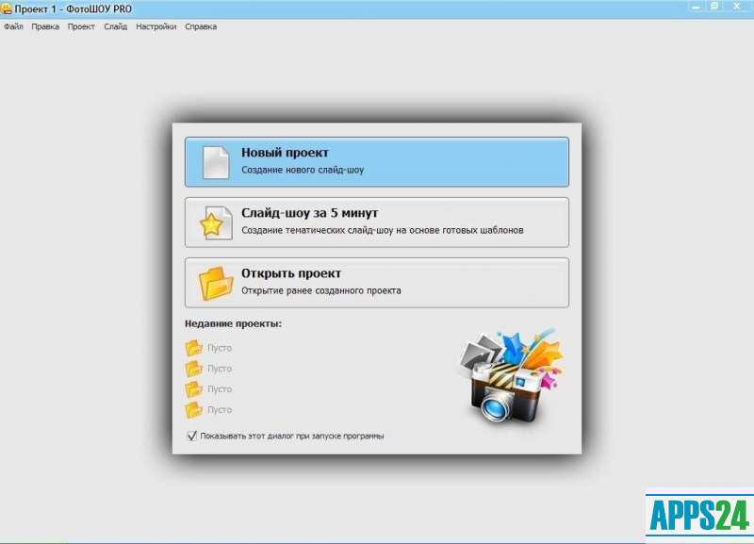Screen dimensions: 754x544
Task: Open the Проект menu
Action: pos(81,26)
